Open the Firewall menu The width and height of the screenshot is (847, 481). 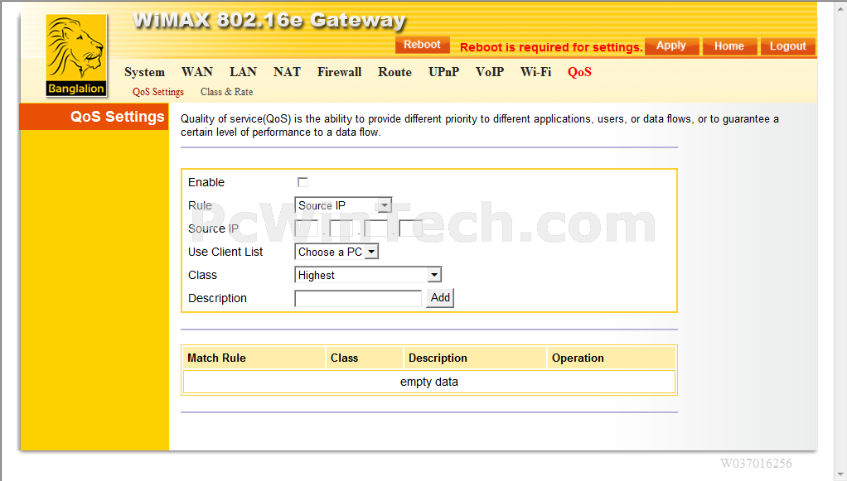pos(339,72)
